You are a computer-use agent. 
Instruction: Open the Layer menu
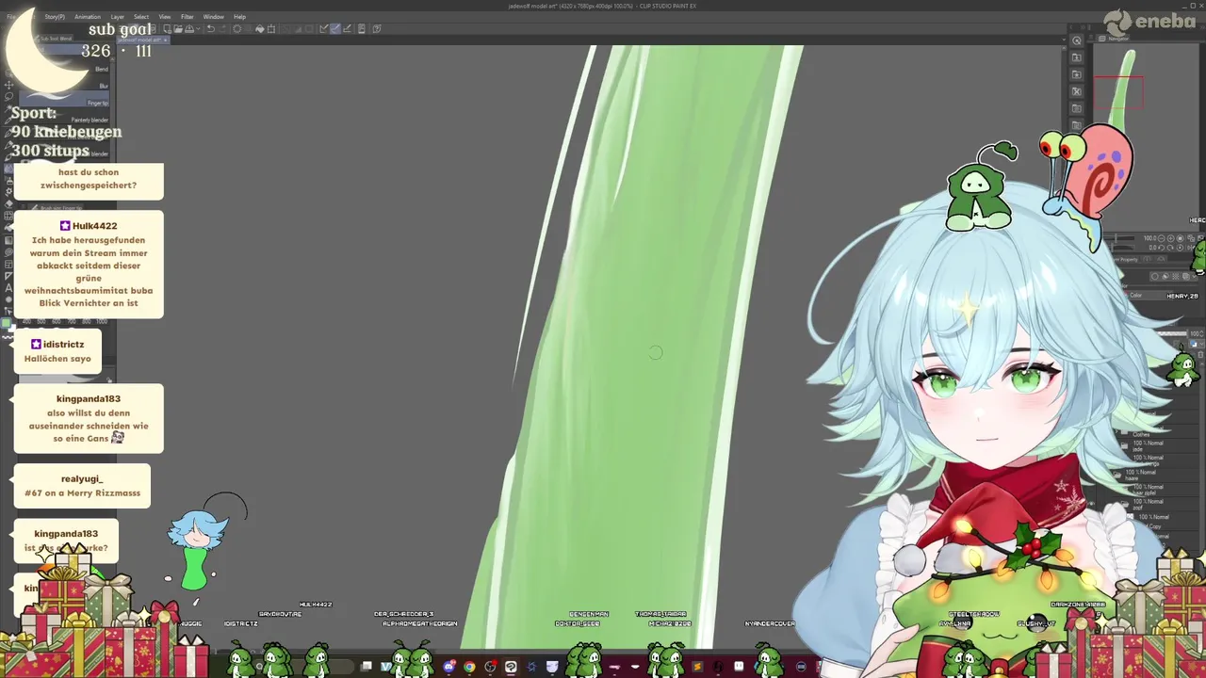coord(118,17)
